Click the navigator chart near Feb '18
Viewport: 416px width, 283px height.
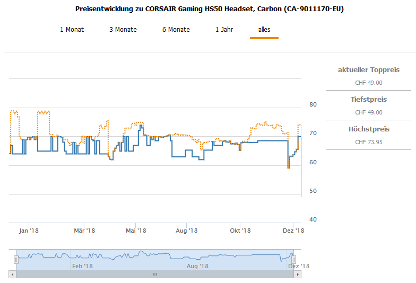[x=82, y=257]
